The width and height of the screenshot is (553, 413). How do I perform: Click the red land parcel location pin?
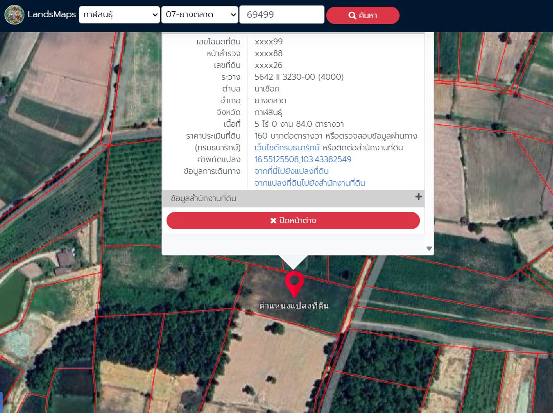pos(294,283)
